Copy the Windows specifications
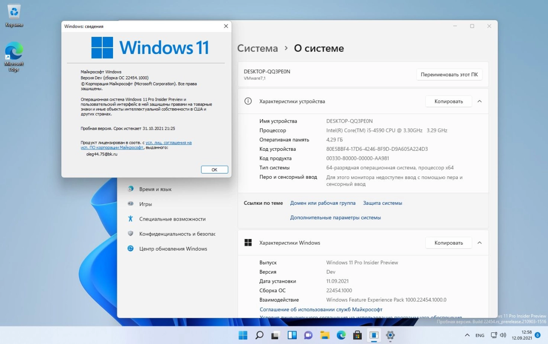Image resolution: width=548 pixels, height=344 pixels. 449,243
